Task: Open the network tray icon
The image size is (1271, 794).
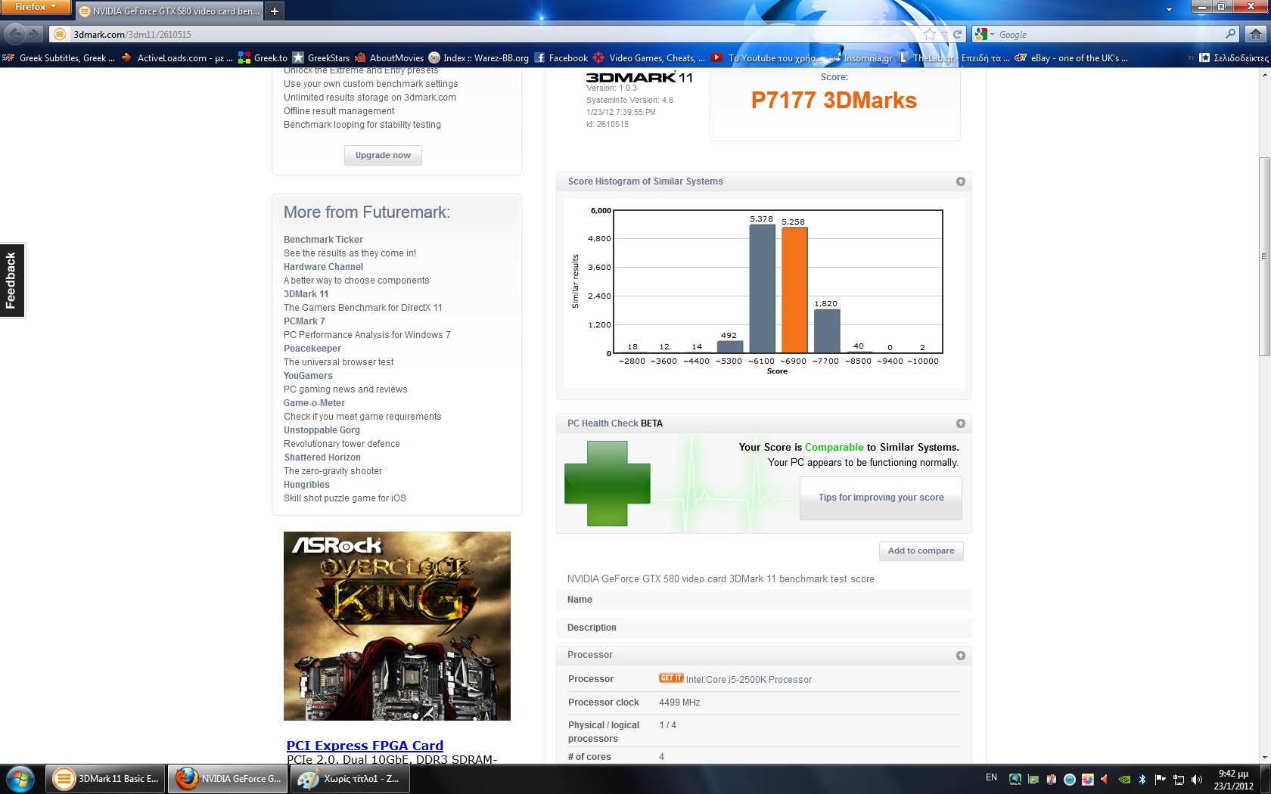Action: [x=1179, y=779]
